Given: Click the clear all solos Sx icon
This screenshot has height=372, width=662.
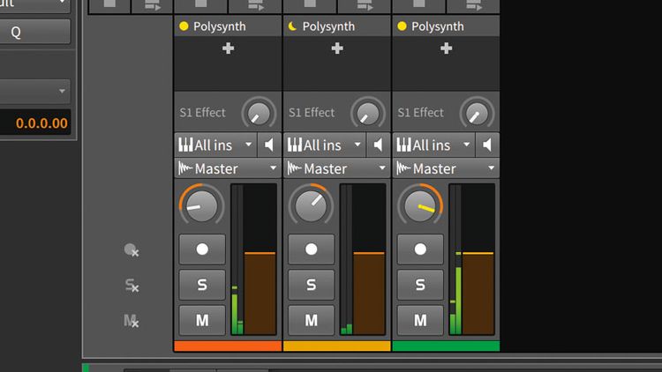Looking at the screenshot, I should (132, 286).
